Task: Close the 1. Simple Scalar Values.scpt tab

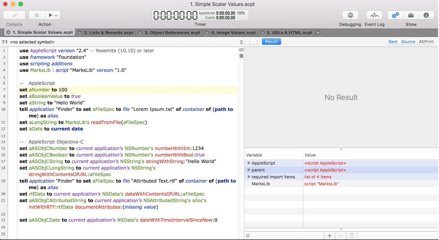Action: [8, 33]
